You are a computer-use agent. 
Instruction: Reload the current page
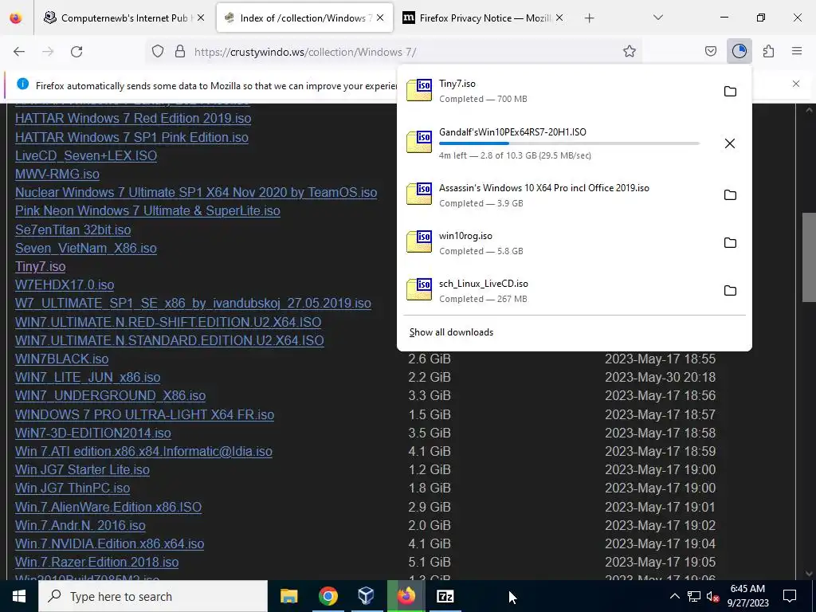(x=76, y=52)
